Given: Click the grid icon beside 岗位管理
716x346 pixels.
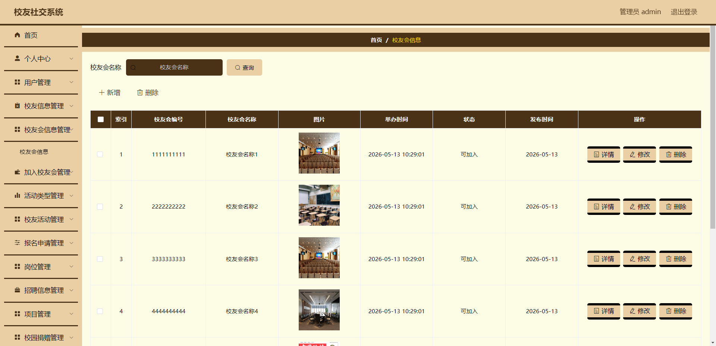Looking at the screenshot, I should [17, 267].
